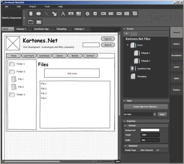Viewport: 184px width, 164px height.
Task: Select the List component tool
Action: 126,14
